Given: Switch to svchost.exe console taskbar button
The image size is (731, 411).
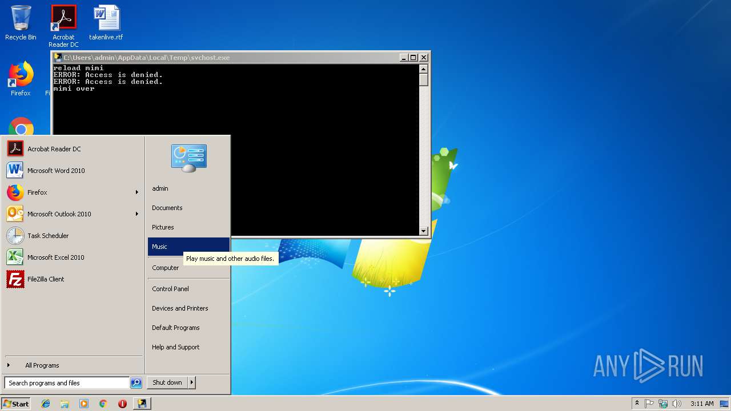Looking at the screenshot, I should point(142,404).
